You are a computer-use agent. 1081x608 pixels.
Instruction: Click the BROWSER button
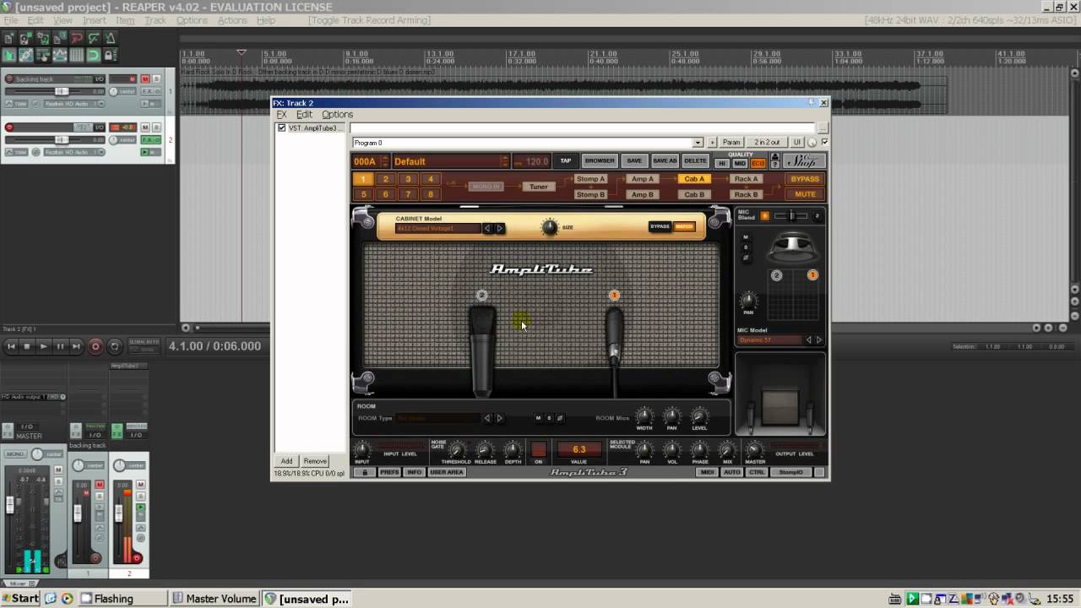(x=600, y=161)
